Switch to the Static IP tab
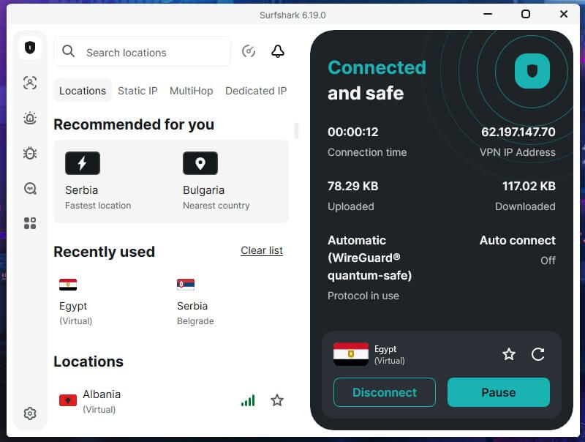 [x=137, y=91]
